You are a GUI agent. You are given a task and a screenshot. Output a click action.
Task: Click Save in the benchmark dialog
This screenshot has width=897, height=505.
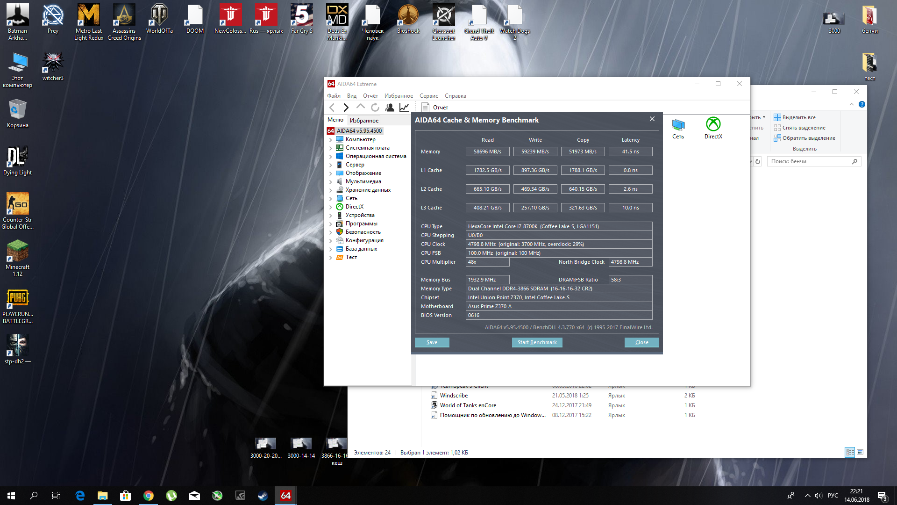click(432, 342)
